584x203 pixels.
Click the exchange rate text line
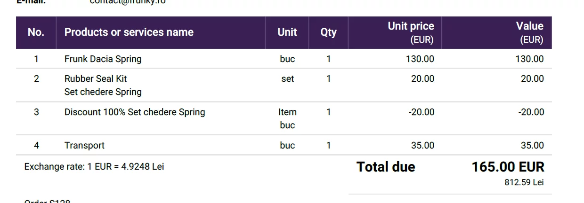pos(94,167)
